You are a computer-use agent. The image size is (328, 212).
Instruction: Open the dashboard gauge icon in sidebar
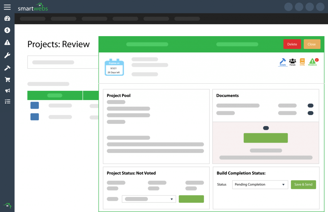pos(7,19)
